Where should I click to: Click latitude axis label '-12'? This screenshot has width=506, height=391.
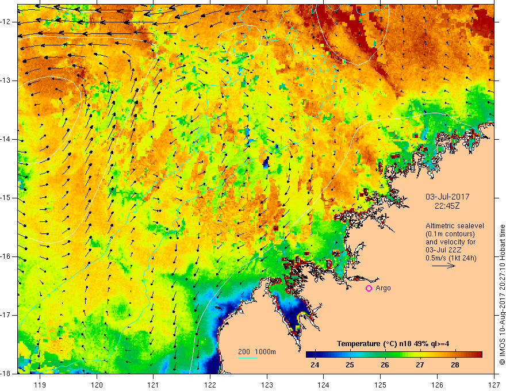(x=6, y=22)
